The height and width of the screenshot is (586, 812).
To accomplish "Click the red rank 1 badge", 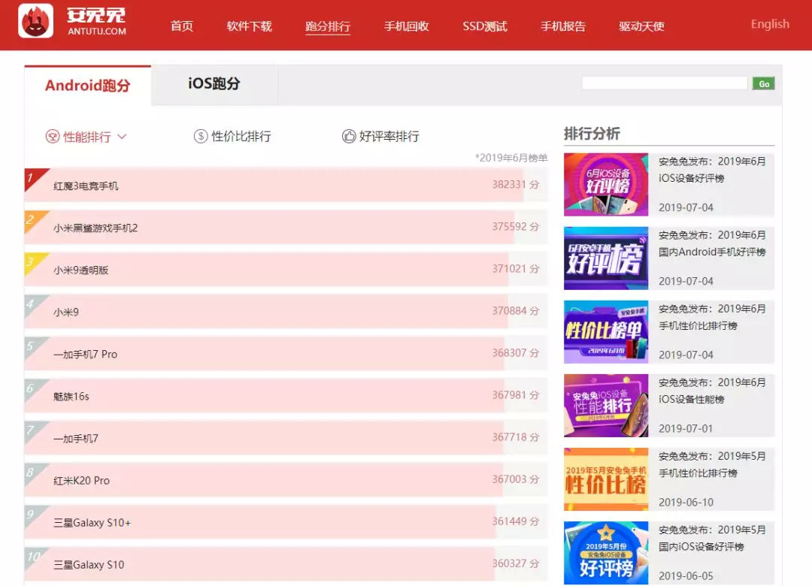I will pyautogui.click(x=33, y=177).
